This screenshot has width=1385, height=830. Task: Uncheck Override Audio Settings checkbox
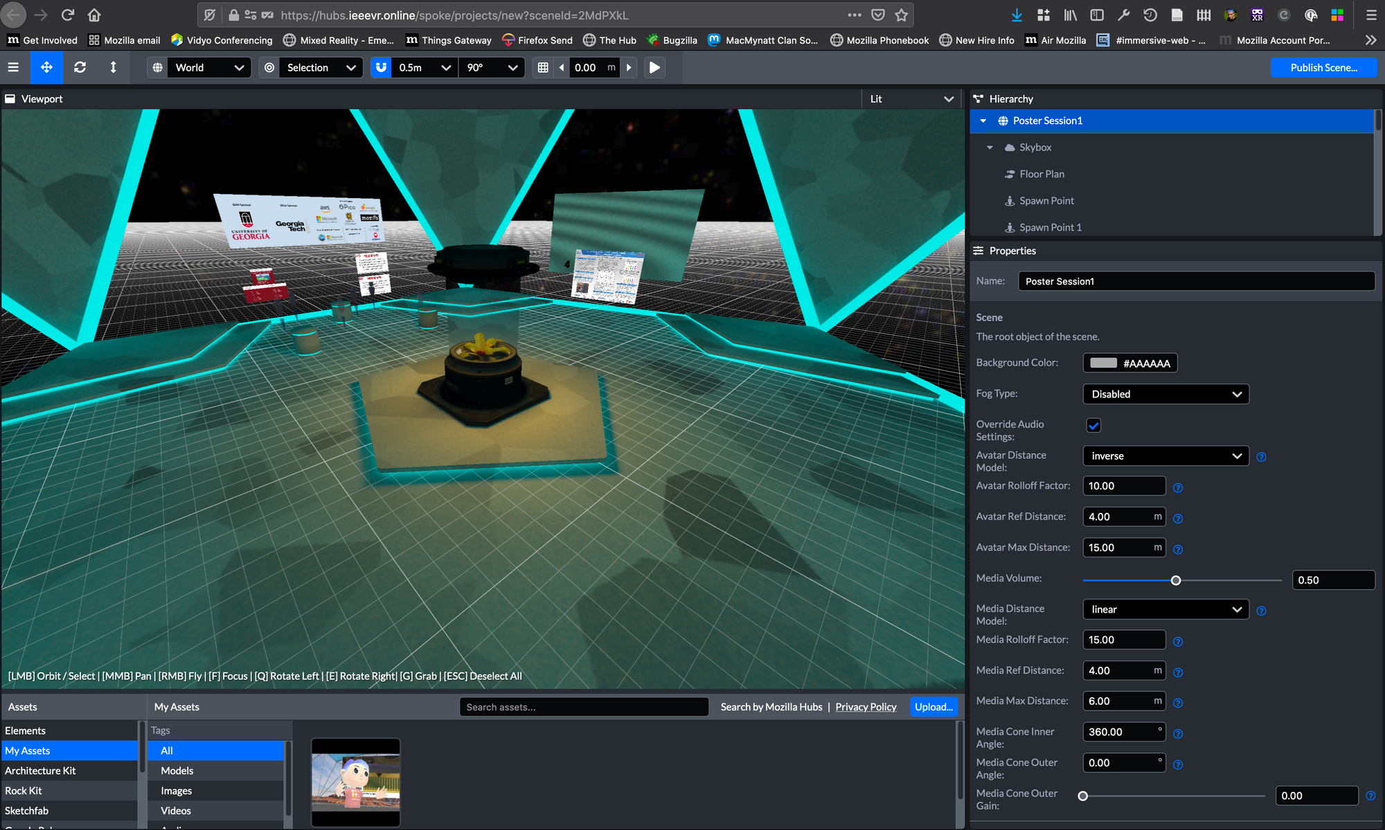click(x=1093, y=425)
